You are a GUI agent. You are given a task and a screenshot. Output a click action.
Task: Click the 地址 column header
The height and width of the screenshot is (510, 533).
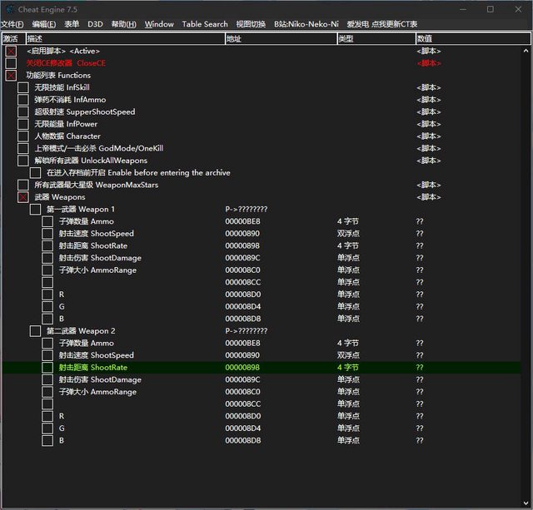(x=233, y=38)
